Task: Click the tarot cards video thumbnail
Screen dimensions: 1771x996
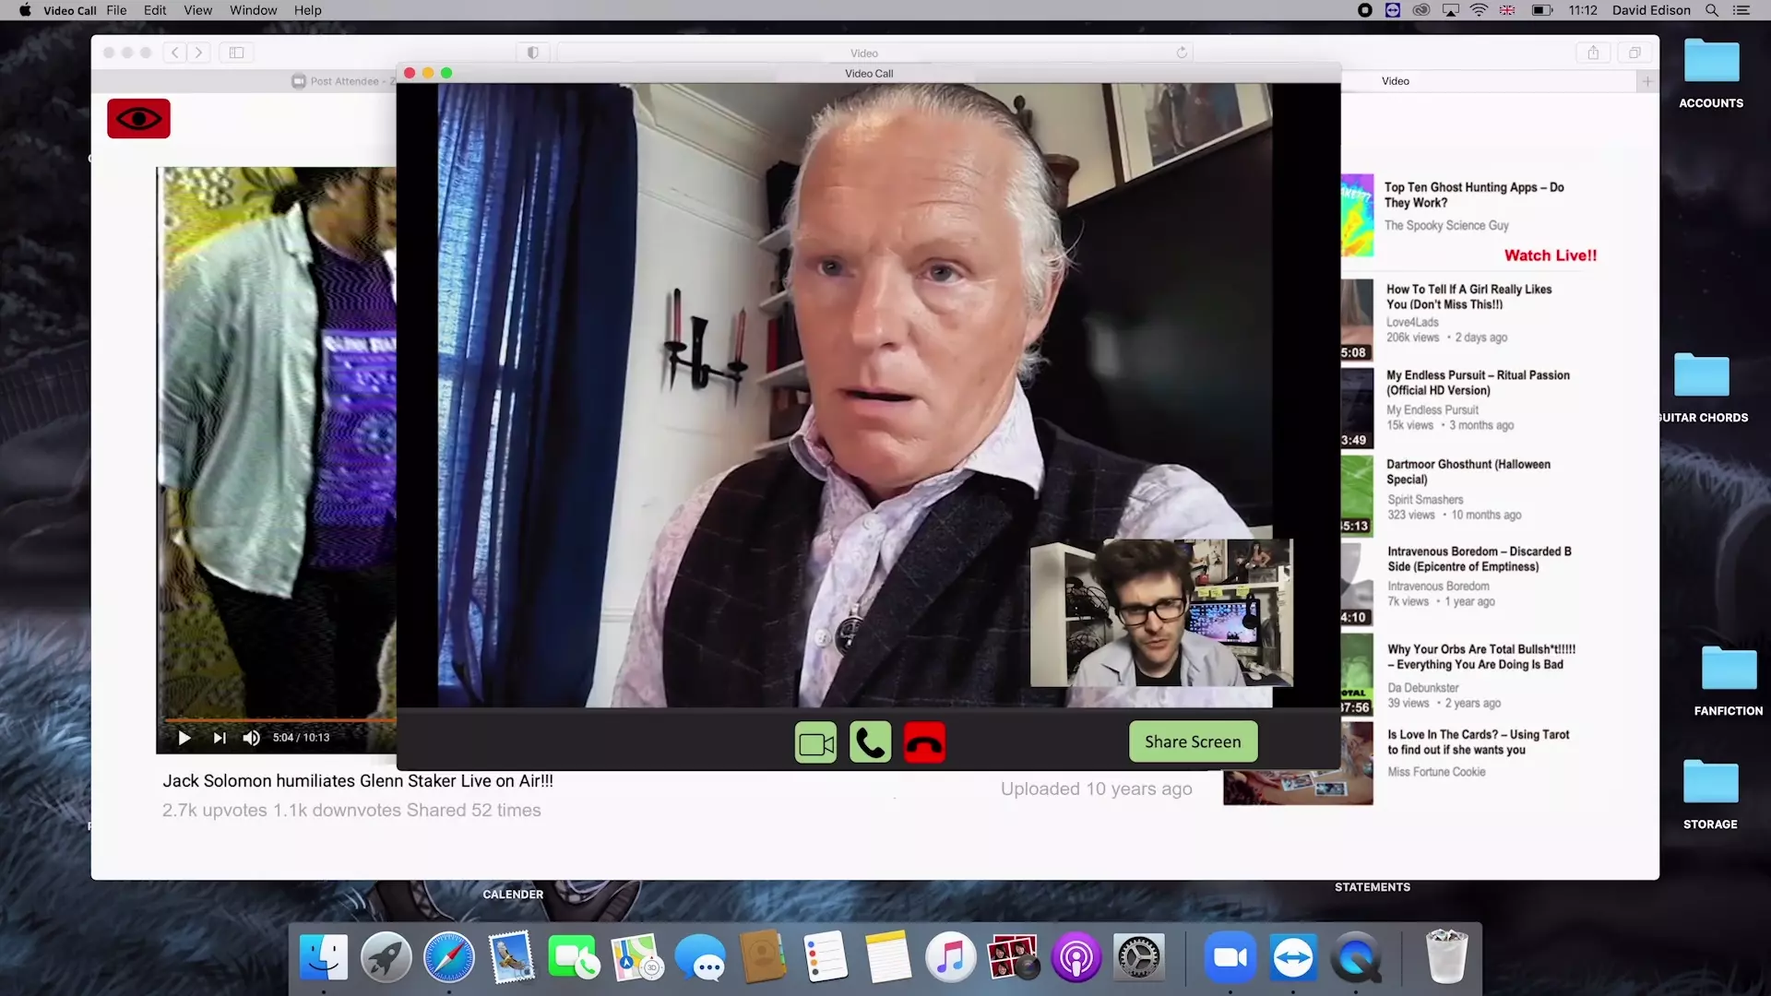Action: [x=1298, y=787]
